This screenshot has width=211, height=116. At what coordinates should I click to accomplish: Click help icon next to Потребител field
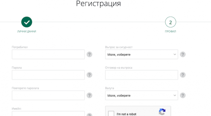click(89, 55)
